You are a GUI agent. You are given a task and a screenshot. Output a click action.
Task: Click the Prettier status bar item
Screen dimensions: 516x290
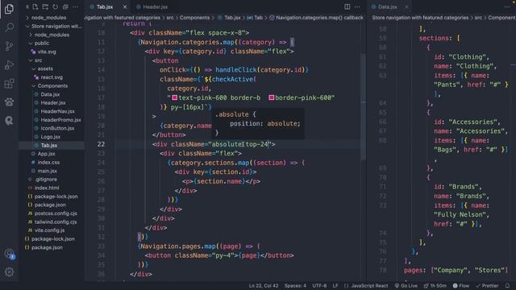click(487, 286)
